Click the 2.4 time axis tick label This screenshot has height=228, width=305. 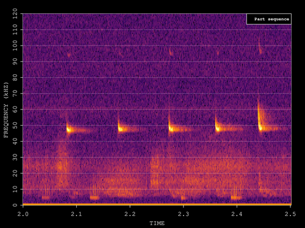pyautogui.click(x=237, y=214)
